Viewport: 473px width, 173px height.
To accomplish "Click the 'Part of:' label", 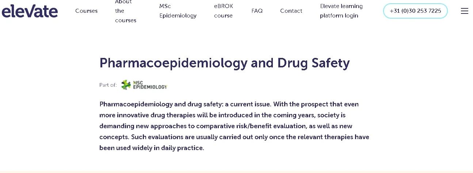I will (108, 85).
